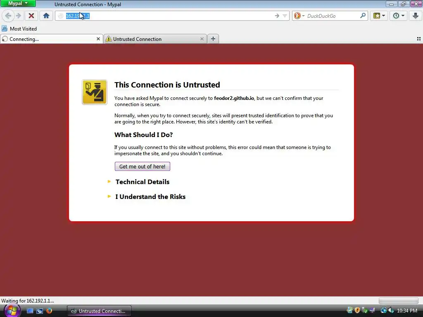Launch Firefox from the quick launch bar
Image resolution: width=423 pixels, height=317 pixels.
49,311
